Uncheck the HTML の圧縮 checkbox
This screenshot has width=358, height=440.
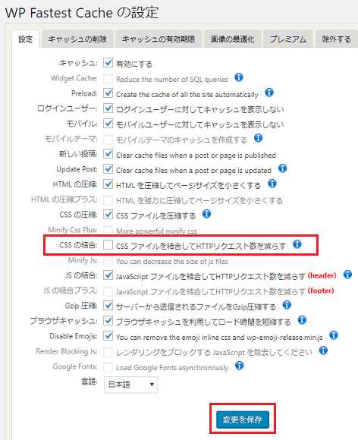[108, 184]
